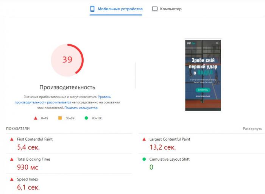The width and height of the screenshot is (265, 194).
Task: Click the First Contentful Paint label
Action: (35, 139)
